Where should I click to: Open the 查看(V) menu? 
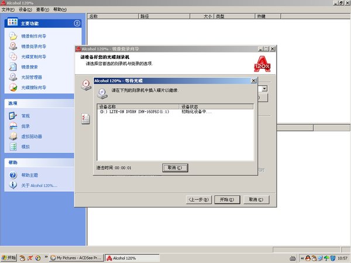[x=43, y=9]
